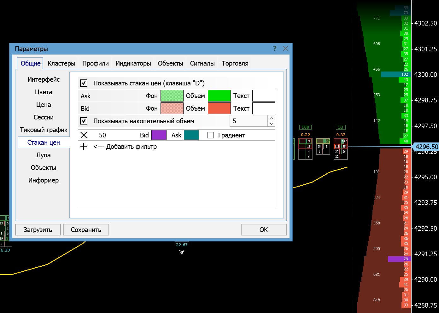Pick the Ask Объем green color swatch
The width and height of the screenshot is (439, 313).
pos(219,96)
